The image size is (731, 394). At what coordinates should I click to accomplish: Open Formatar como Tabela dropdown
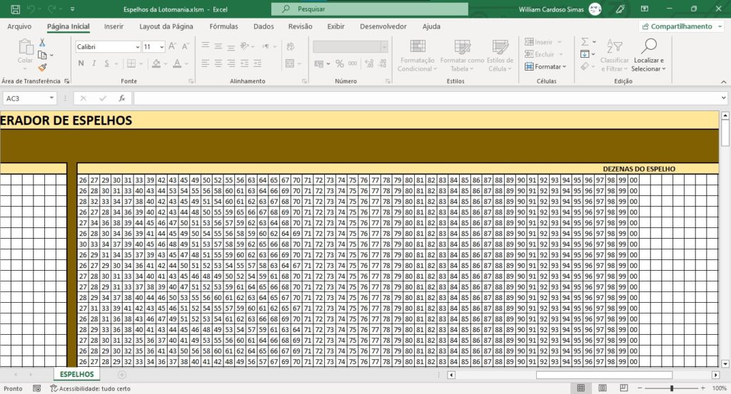click(462, 55)
